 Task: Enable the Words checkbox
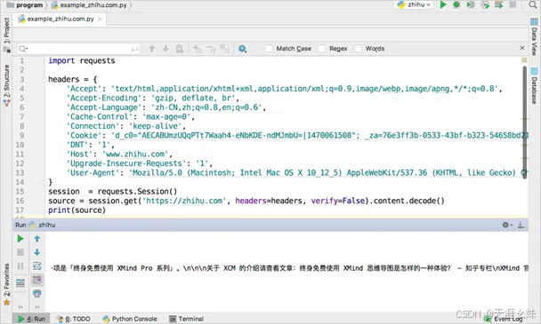(x=358, y=49)
